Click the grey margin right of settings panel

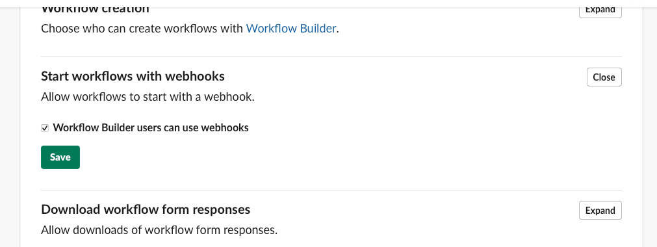point(651,126)
